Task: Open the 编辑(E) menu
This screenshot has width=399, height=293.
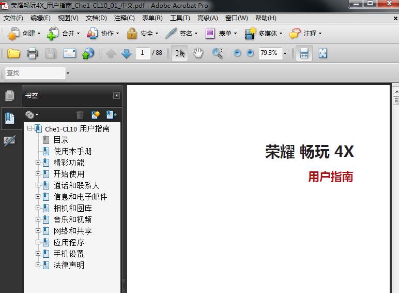Action: click(x=40, y=18)
